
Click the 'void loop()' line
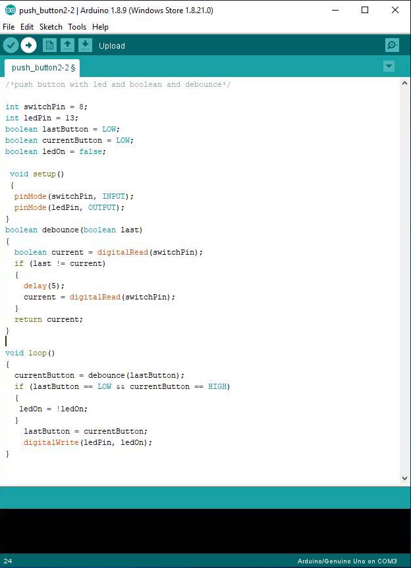point(30,353)
